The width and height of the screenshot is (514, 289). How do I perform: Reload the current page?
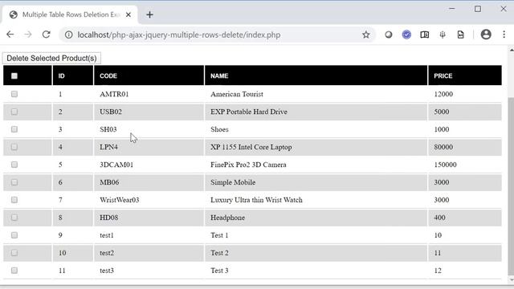point(47,35)
